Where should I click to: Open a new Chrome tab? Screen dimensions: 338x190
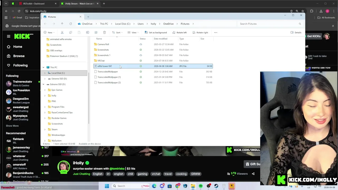click(104, 4)
